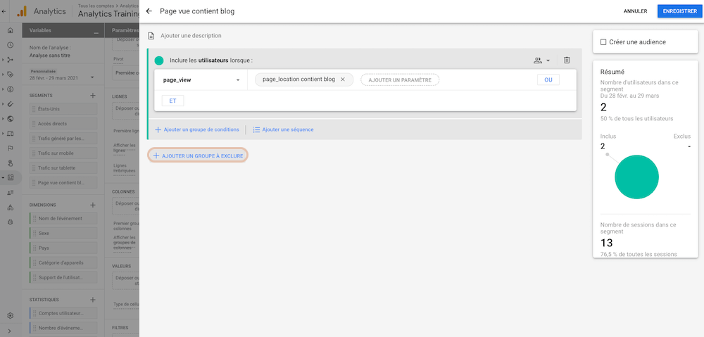Open the Retention magnet icon in sidebar
Screen dimensions: 704x337
pos(11,103)
